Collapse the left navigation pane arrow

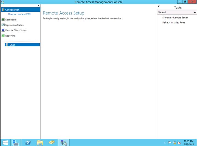click(39, 6)
